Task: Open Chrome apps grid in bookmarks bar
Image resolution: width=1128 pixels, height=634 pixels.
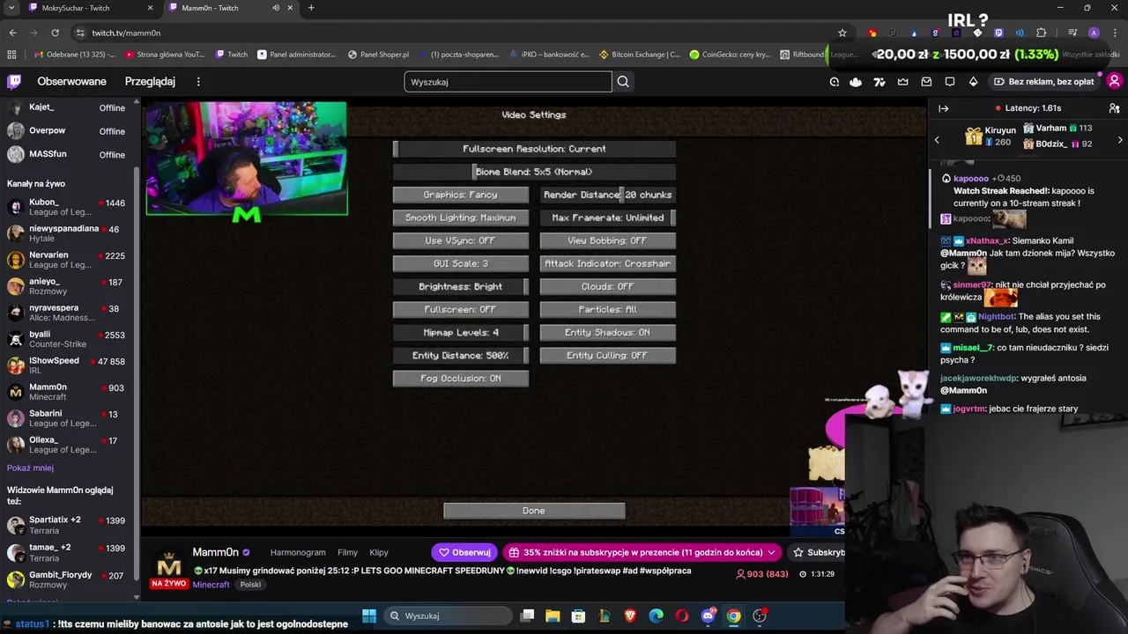Action: tap(11, 55)
